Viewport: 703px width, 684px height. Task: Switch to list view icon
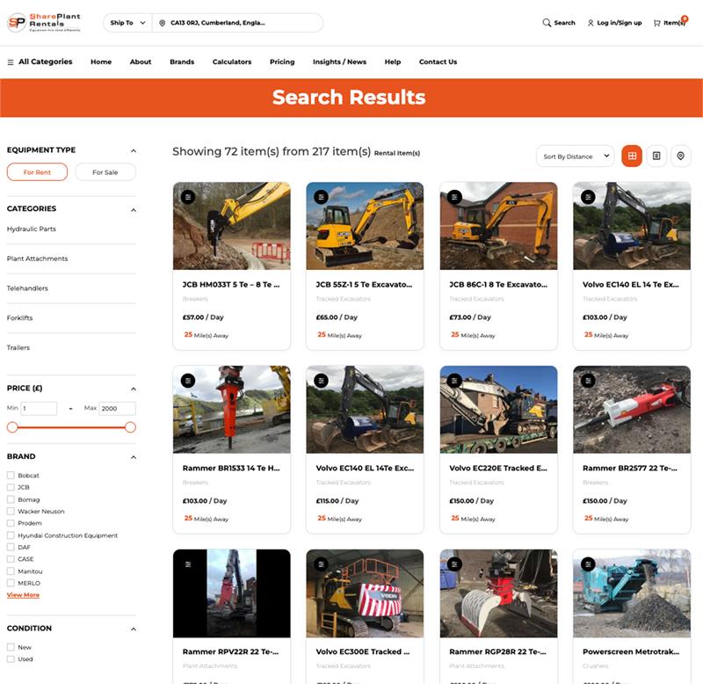[x=656, y=156]
